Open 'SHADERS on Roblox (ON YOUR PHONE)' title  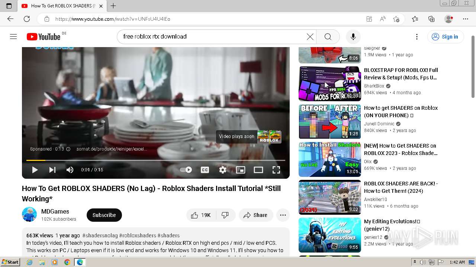coord(401,112)
